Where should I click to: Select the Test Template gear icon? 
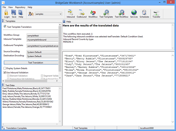[x=106, y=12]
